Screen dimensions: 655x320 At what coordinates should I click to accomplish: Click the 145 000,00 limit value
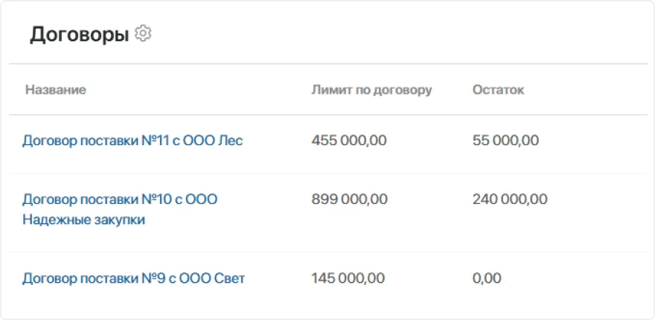[348, 278]
